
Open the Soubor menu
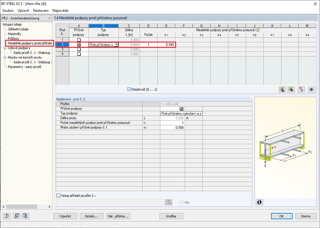coord(8,11)
